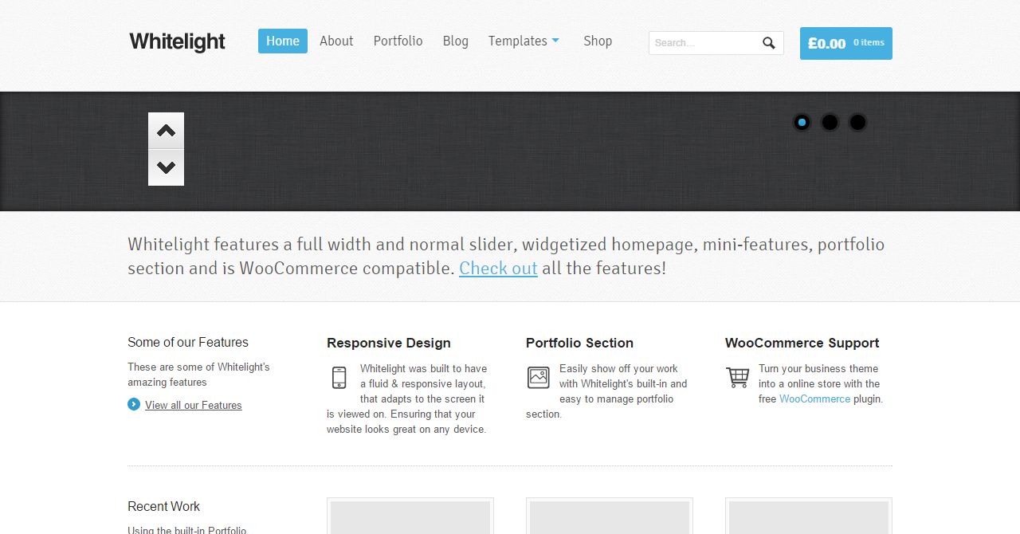Click the Portfolio Section image icon
The width and height of the screenshot is (1020, 534).
pos(539,378)
